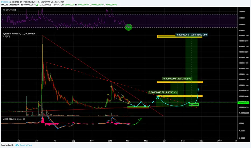Click the O:0.00000035 open value
251x148 pixels.
tap(68, 5)
